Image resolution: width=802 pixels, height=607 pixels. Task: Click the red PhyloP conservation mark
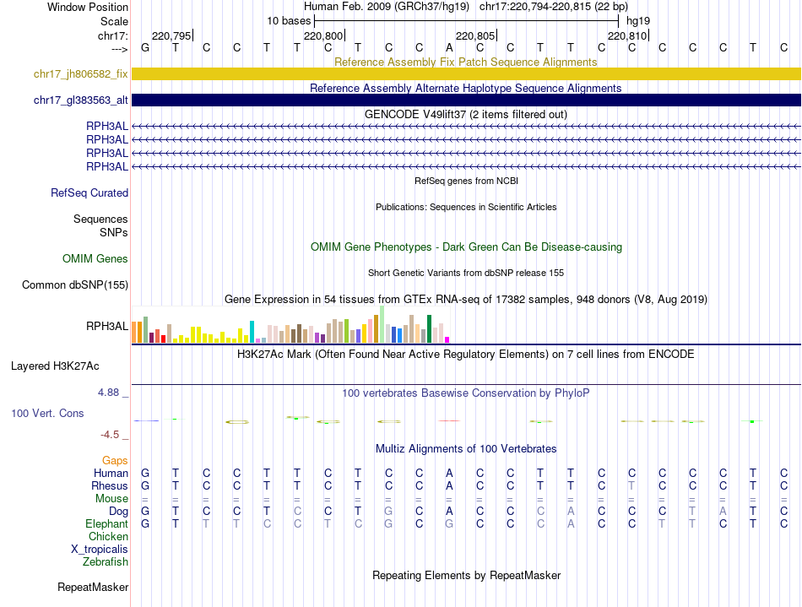click(449, 421)
